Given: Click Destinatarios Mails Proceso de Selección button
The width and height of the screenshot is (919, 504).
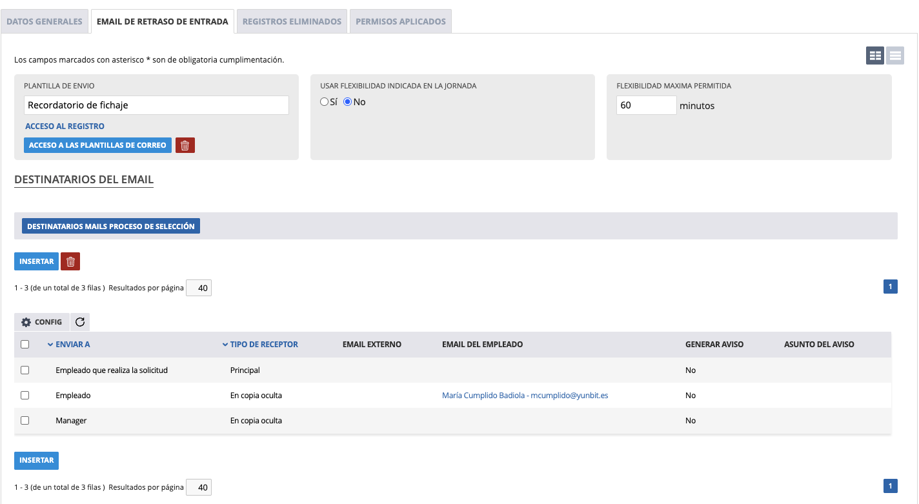Looking at the screenshot, I should click(x=111, y=227).
